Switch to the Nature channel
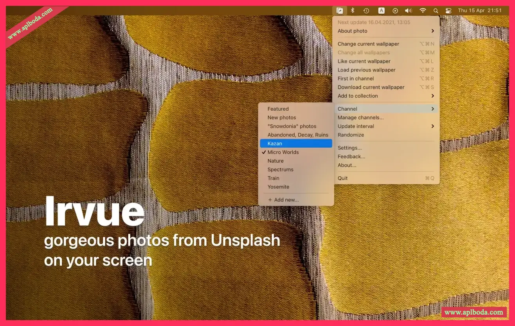The image size is (515, 326). 296,161
